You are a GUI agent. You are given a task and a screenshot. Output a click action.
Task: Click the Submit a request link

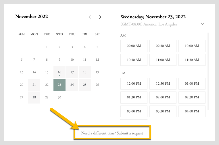(130, 133)
